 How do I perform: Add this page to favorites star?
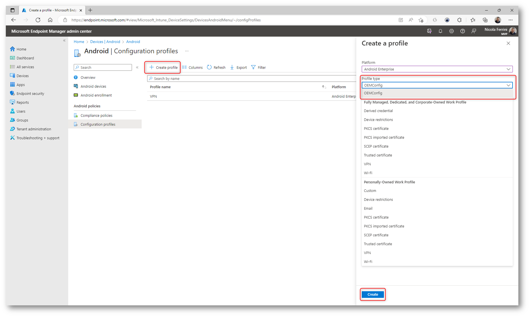[421, 20]
